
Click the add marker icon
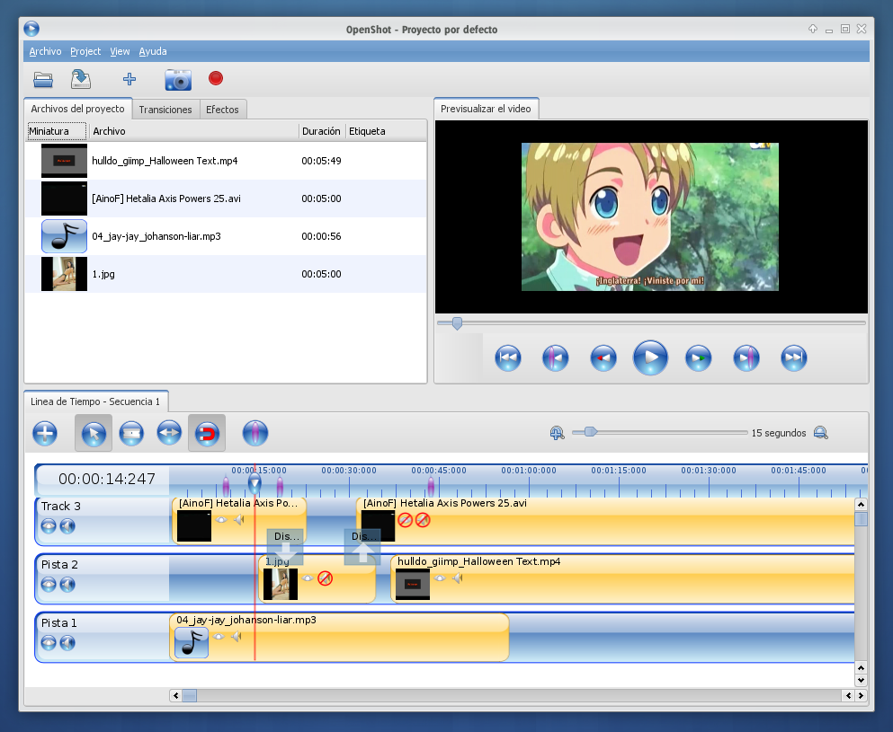point(255,434)
